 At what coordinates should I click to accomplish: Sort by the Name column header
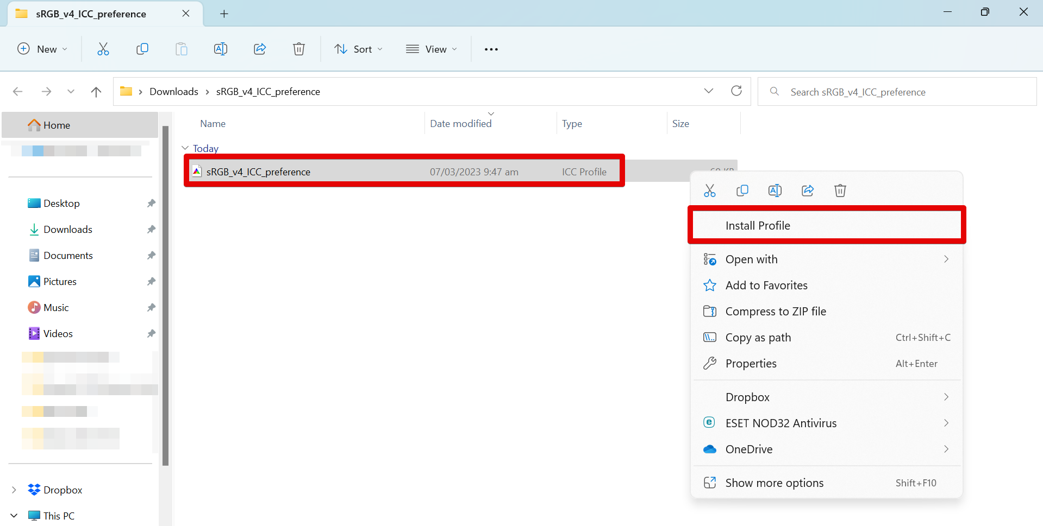(213, 124)
